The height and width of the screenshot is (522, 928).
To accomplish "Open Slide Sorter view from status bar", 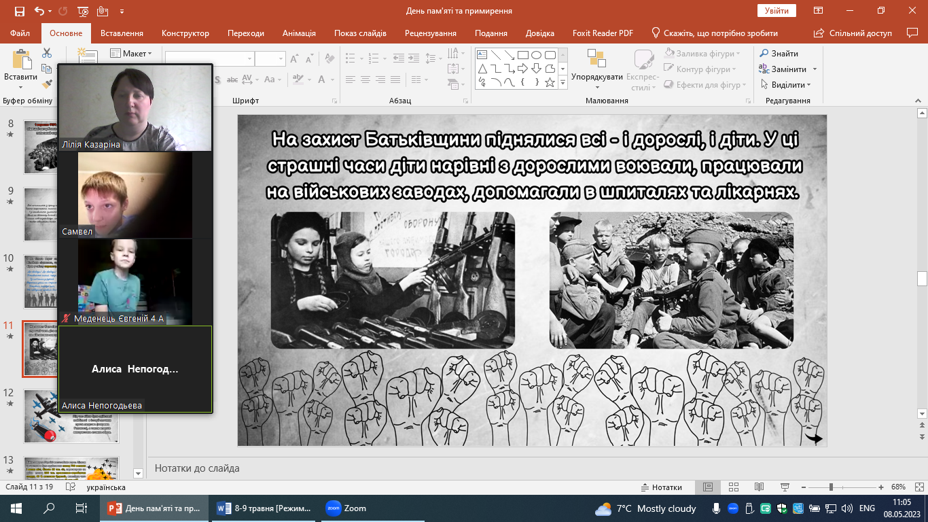I will coord(733,487).
